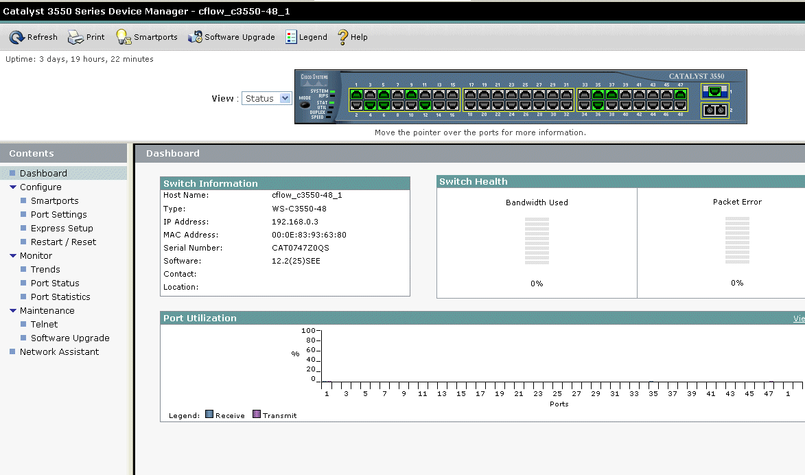Select green port 47 on the switch
This screenshot has width=805, height=475.
click(x=680, y=95)
